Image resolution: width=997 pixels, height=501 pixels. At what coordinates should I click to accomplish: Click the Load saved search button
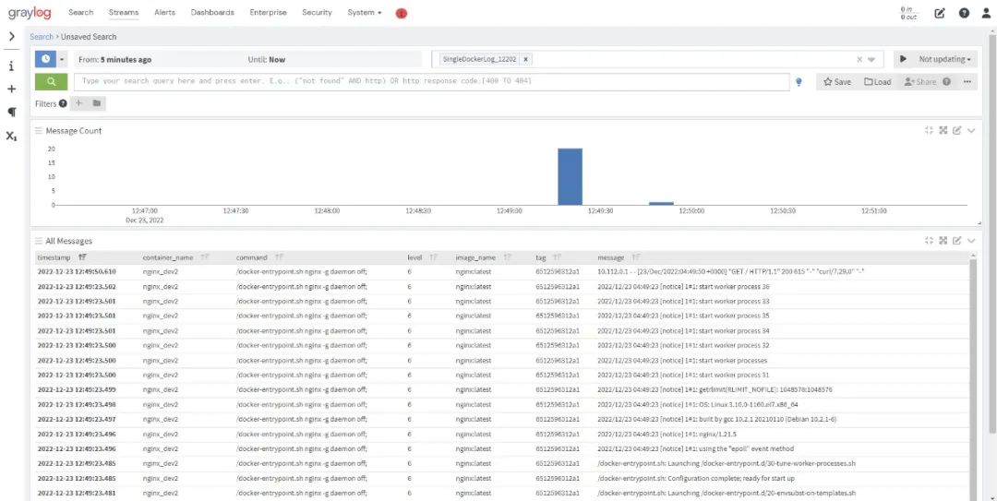pyautogui.click(x=878, y=81)
